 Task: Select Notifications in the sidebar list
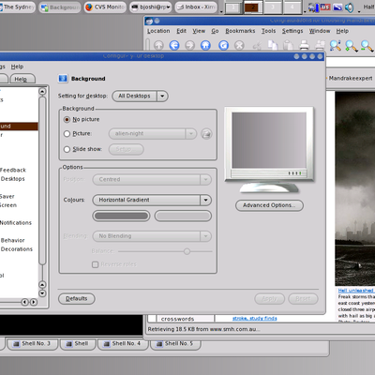point(16,223)
